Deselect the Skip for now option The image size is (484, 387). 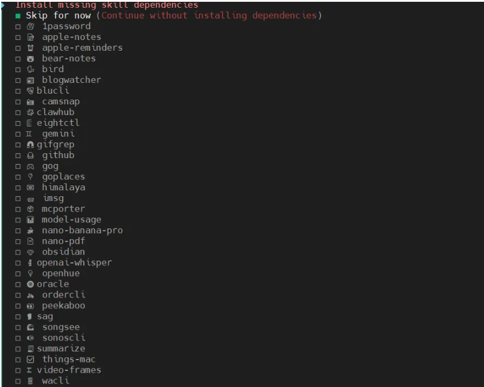click(18, 16)
